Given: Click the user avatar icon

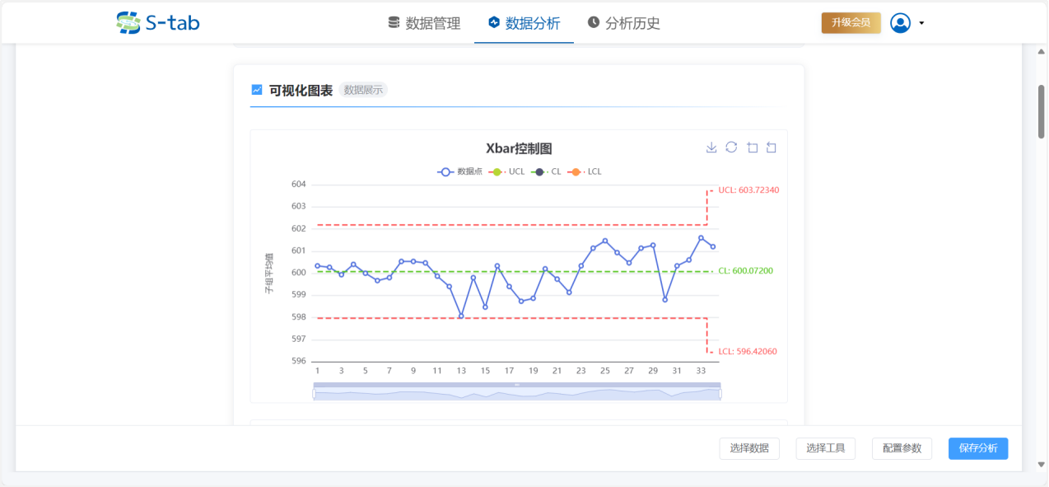Looking at the screenshot, I should [x=900, y=23].
